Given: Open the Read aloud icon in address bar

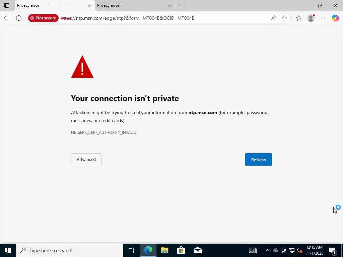Looking at the screenshot, I should [274, 18].
